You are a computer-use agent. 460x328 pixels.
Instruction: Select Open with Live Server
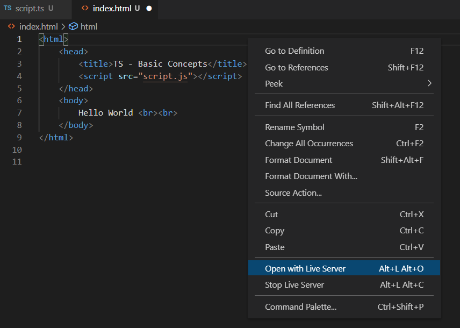[305, 268]
